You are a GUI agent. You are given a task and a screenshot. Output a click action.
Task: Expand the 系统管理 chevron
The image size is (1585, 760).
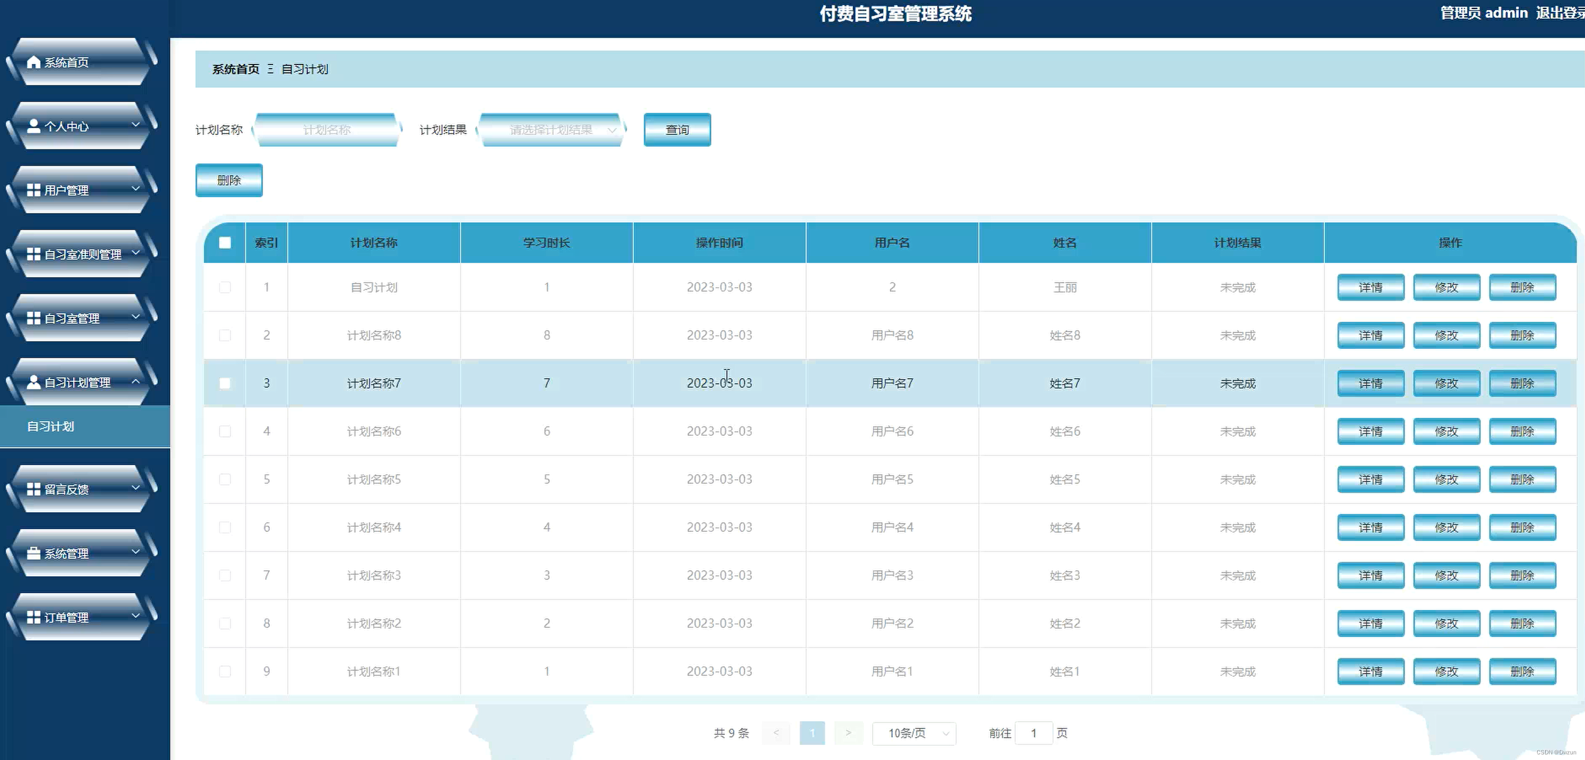[136, 552]
